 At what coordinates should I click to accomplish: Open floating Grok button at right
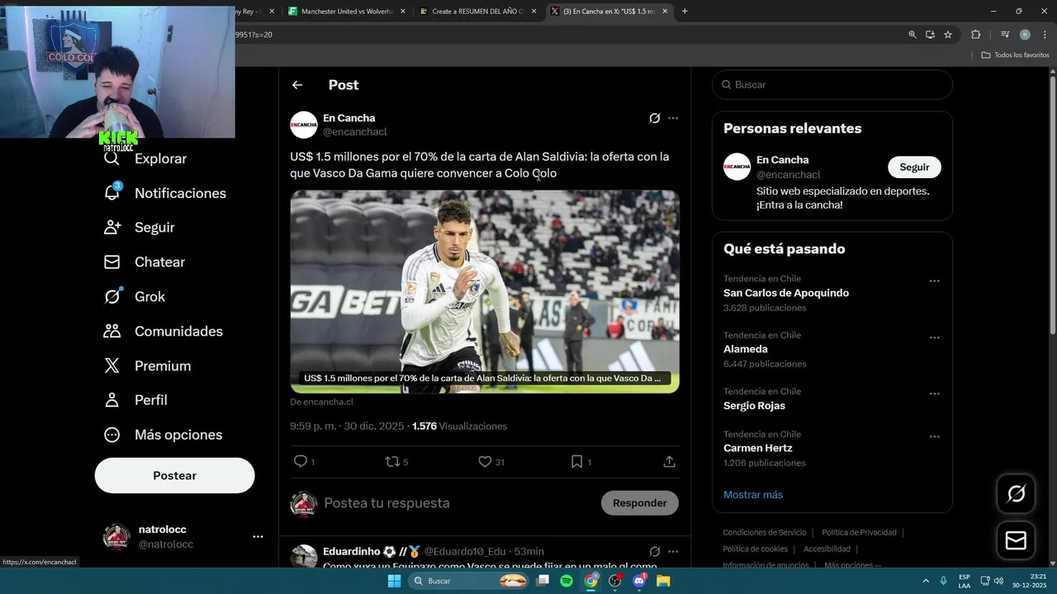pos(1016,493)
